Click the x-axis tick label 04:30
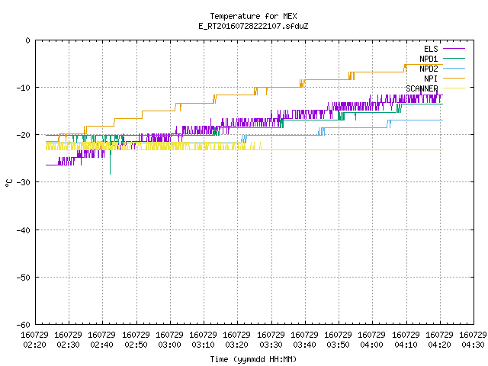The height and width of the screenshot is (366, 488). point(474,345)
